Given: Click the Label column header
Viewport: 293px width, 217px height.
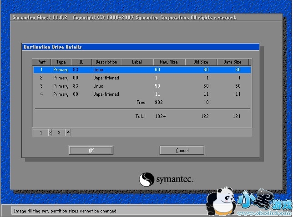Looking at the screenshot, I should [x=137, y=62].
